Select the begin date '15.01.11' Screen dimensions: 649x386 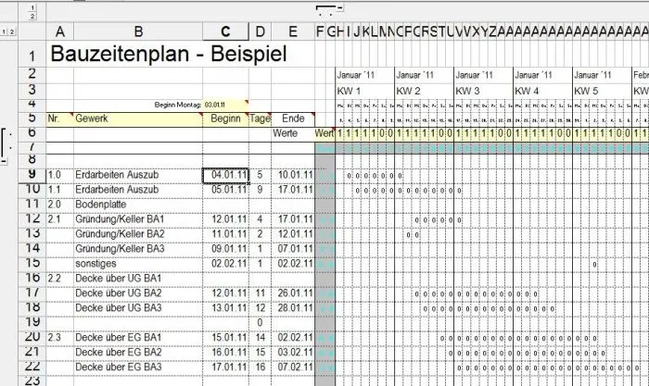(226, 338)
